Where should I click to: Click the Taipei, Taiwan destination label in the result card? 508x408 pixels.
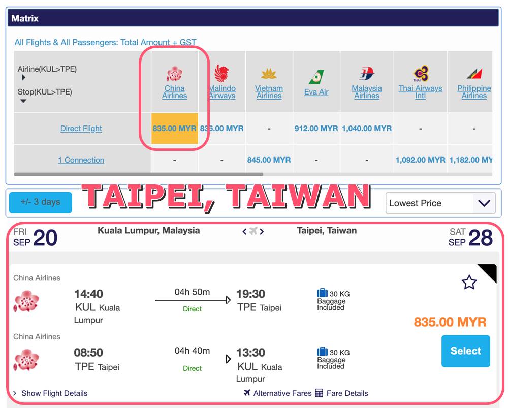click(x=327, y=230)
